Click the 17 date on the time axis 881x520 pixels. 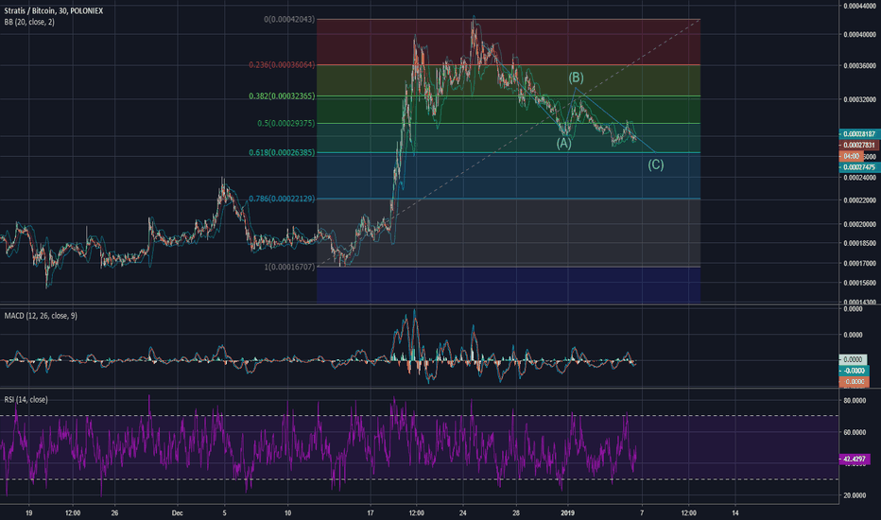(x=371, y=512)
